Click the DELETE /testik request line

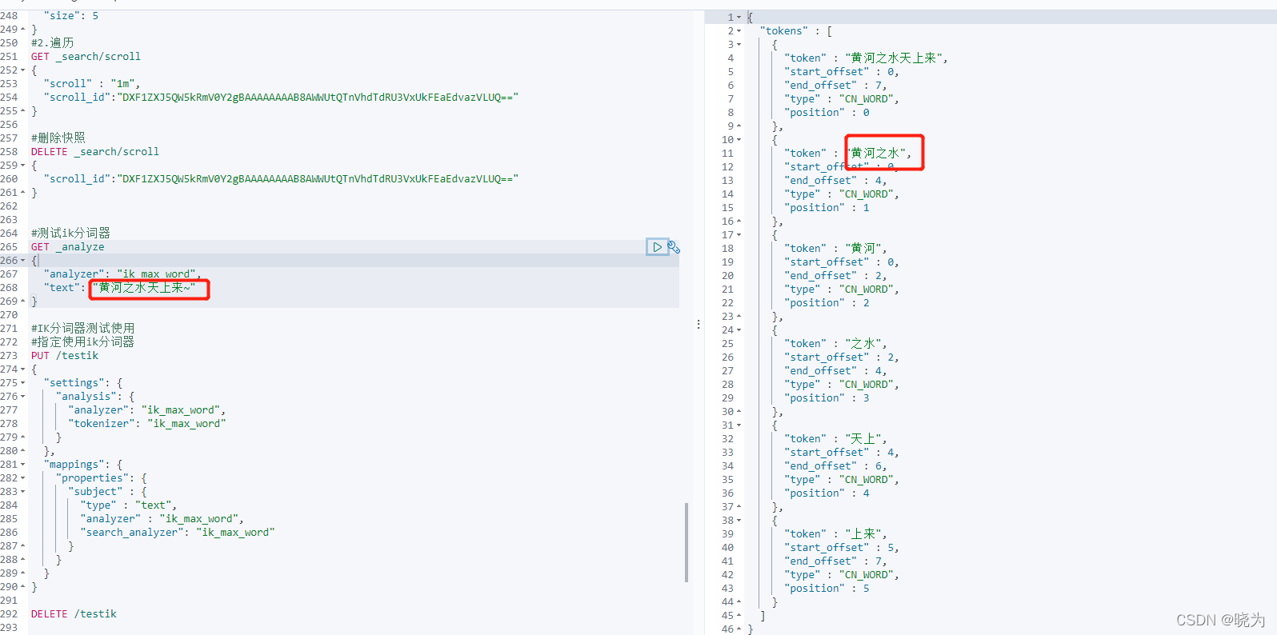tap(74, 614)
